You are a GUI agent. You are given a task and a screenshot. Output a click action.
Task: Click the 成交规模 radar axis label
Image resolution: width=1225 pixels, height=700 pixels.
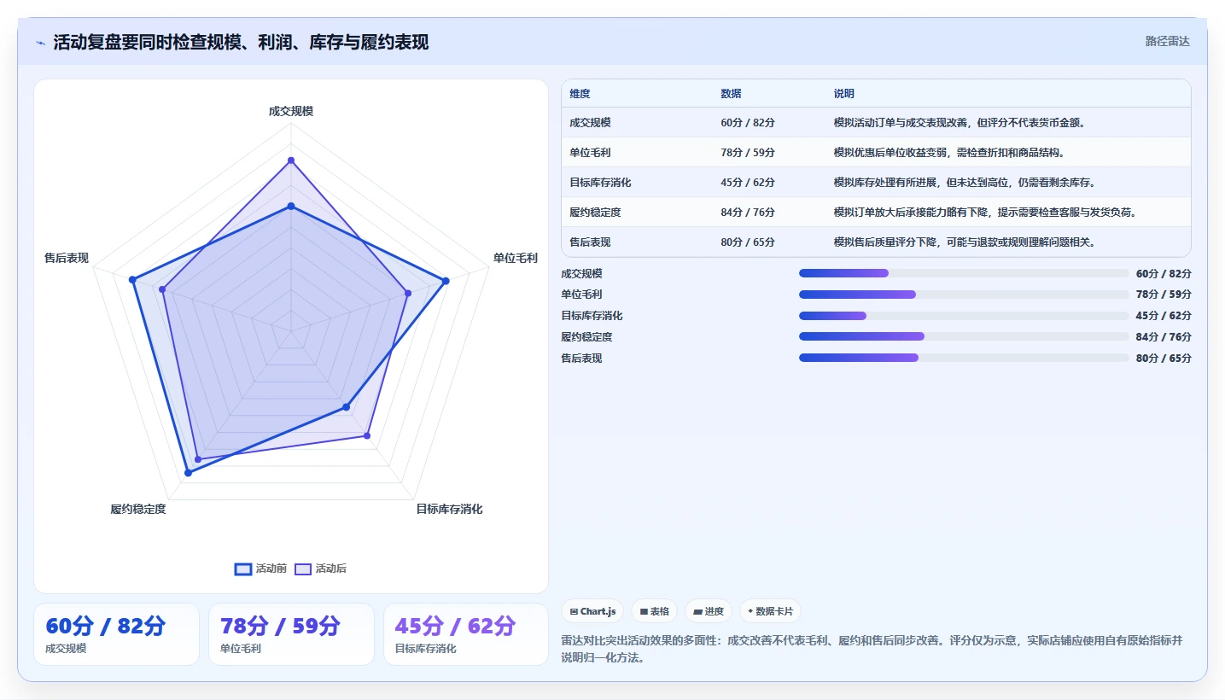[291, 111]
